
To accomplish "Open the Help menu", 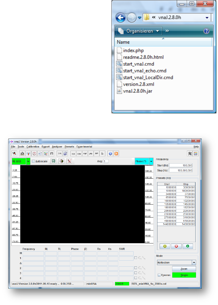I will tap(196, 147).
